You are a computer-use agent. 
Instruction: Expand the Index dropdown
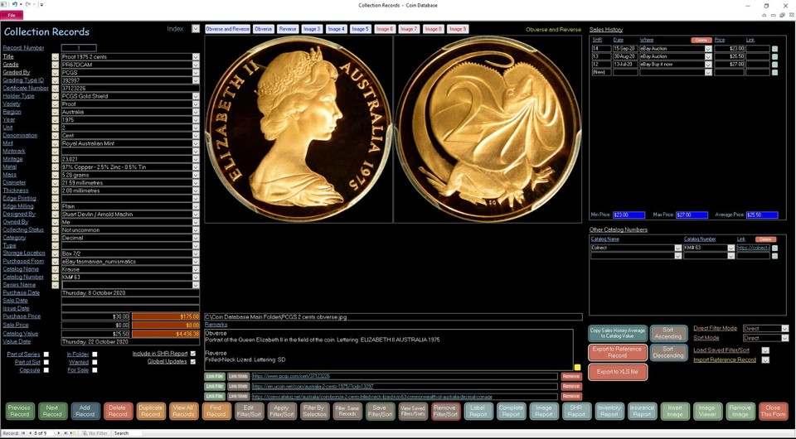(196, 29)
